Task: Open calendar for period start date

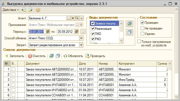Action: (x=48, y=32)
